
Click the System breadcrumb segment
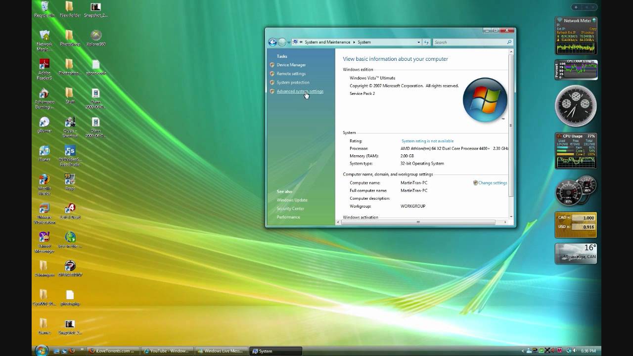click(364, 42)
